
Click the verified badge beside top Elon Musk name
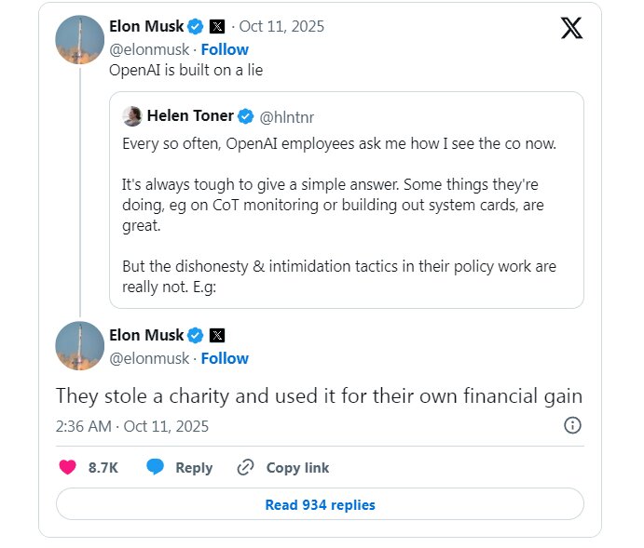pos(196,26)
